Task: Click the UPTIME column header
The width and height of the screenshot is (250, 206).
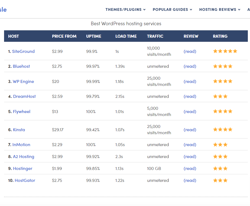Action: coord(94,36)
